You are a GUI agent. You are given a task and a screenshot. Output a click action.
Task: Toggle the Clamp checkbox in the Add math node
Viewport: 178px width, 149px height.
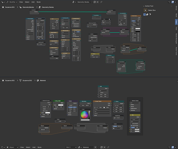coord(100,93)
